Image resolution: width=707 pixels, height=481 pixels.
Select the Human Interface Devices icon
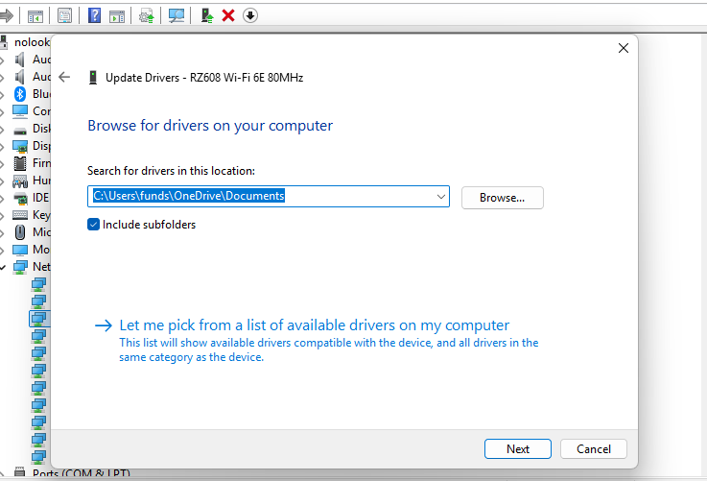click(x=20, y=180)
